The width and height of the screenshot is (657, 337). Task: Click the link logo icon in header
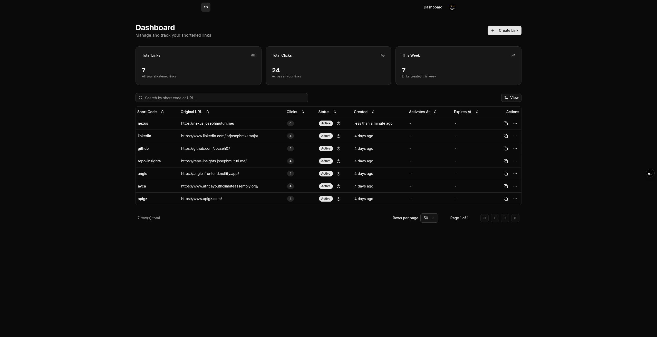point(206,7)
